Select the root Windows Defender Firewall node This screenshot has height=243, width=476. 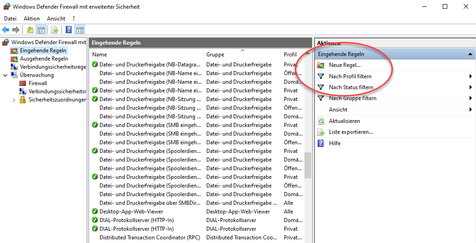coord(49,42)
